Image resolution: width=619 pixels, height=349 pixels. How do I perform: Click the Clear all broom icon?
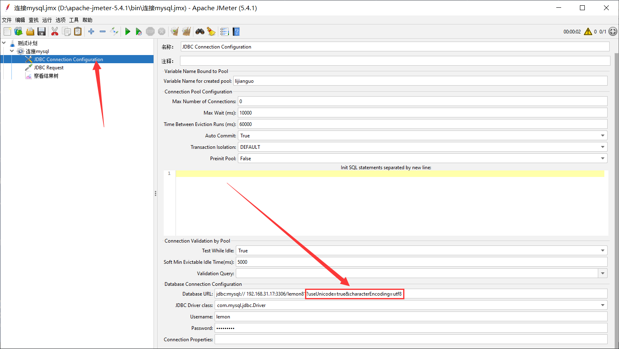(211, 31)
